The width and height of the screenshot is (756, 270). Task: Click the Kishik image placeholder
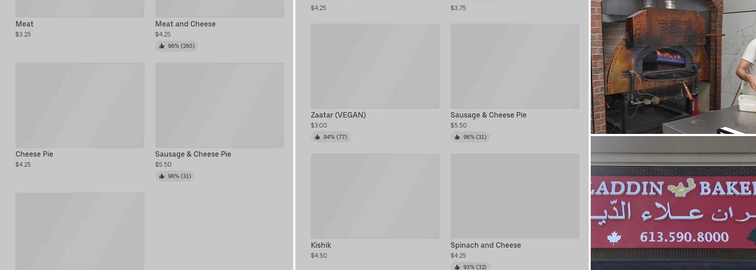tap(375, 196)
